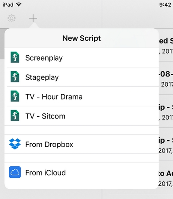Image resolution: width=173 pixels, height=199 pixels.
Task: Open settings with the gear icon
Action: [11, 18]
